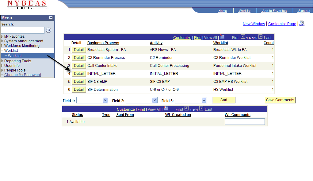The height and width of the screenshot is (181, 313).
Task: Click the Broadcast WL to PA cell
Action: click(230, 50)
